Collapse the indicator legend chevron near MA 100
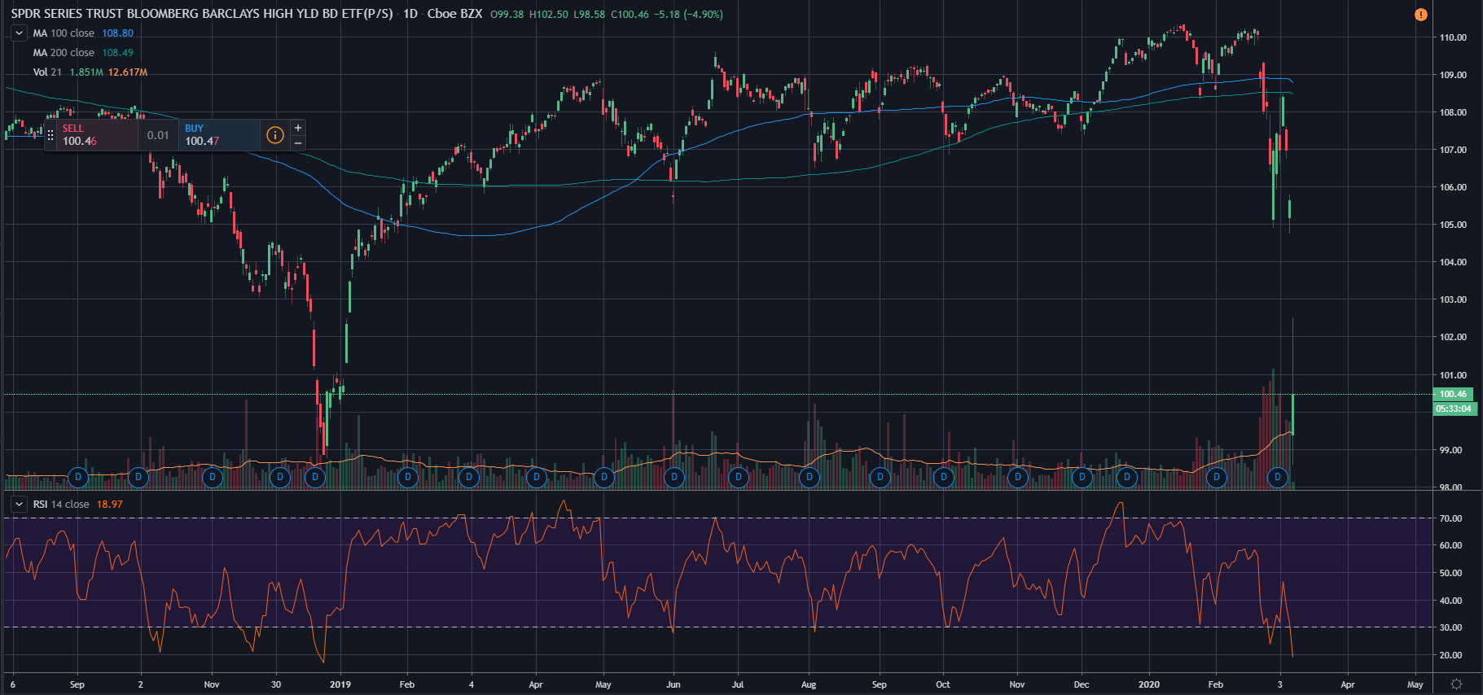Viewport: 1483px width, 695px height. pyautogui.click(x=19, y=33)
